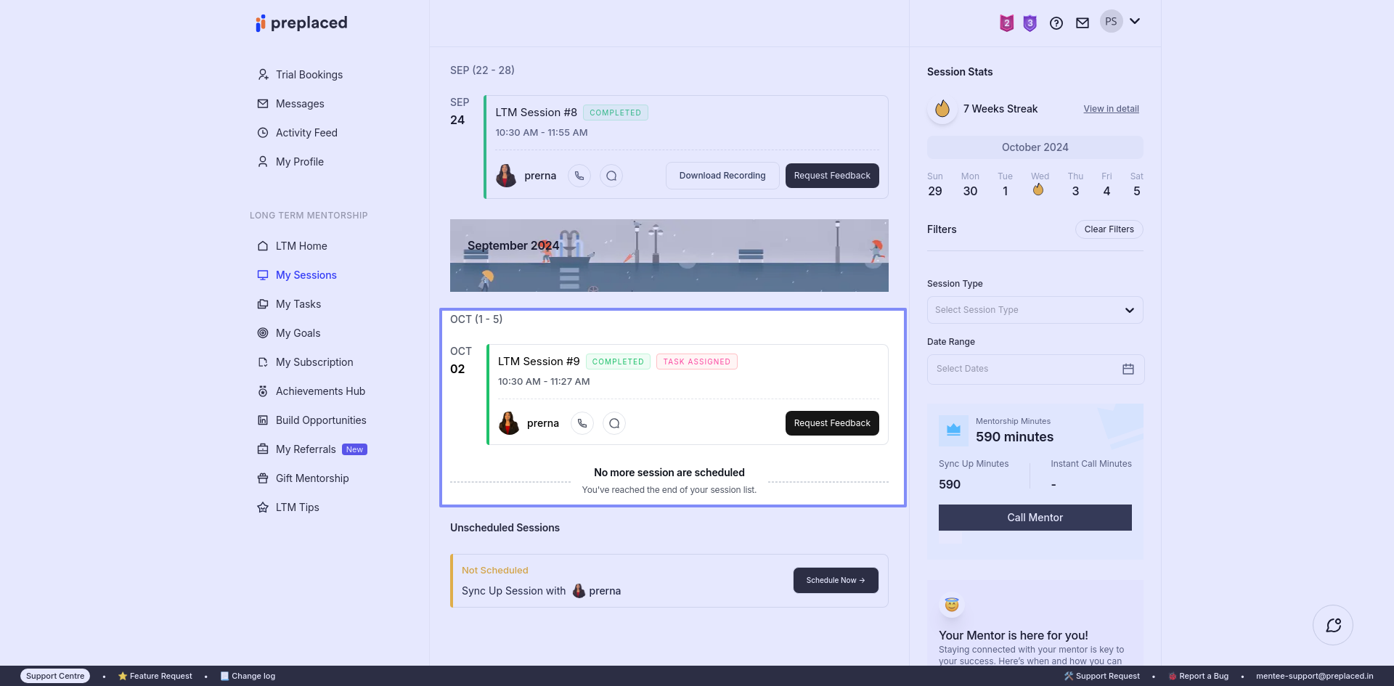Open the Change log link
This screenshot has height=686, width=1394.
(248, 676)
